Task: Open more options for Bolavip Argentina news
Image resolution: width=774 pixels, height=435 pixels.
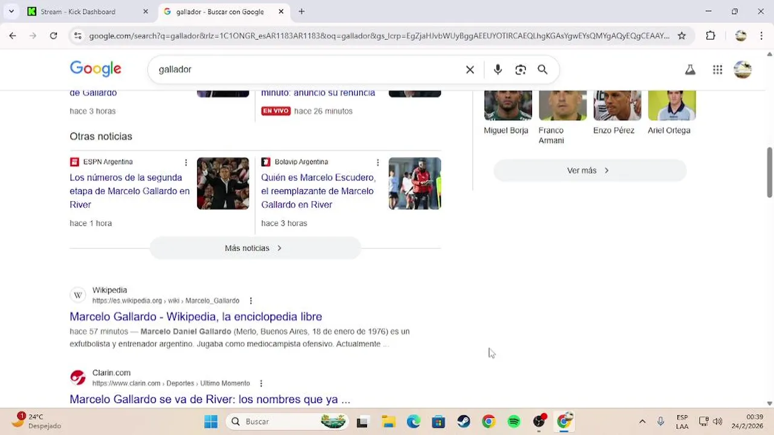Action: (x=377, y=163)
